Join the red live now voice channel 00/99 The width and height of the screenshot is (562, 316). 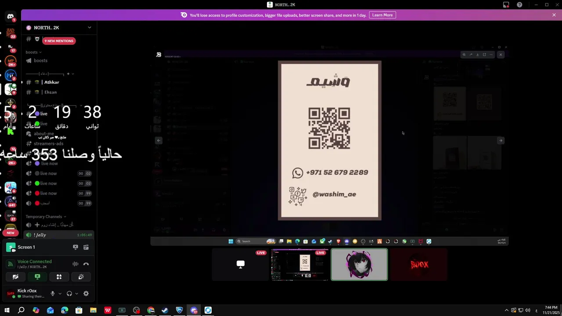pyautogui.click(x=59, y=193)
